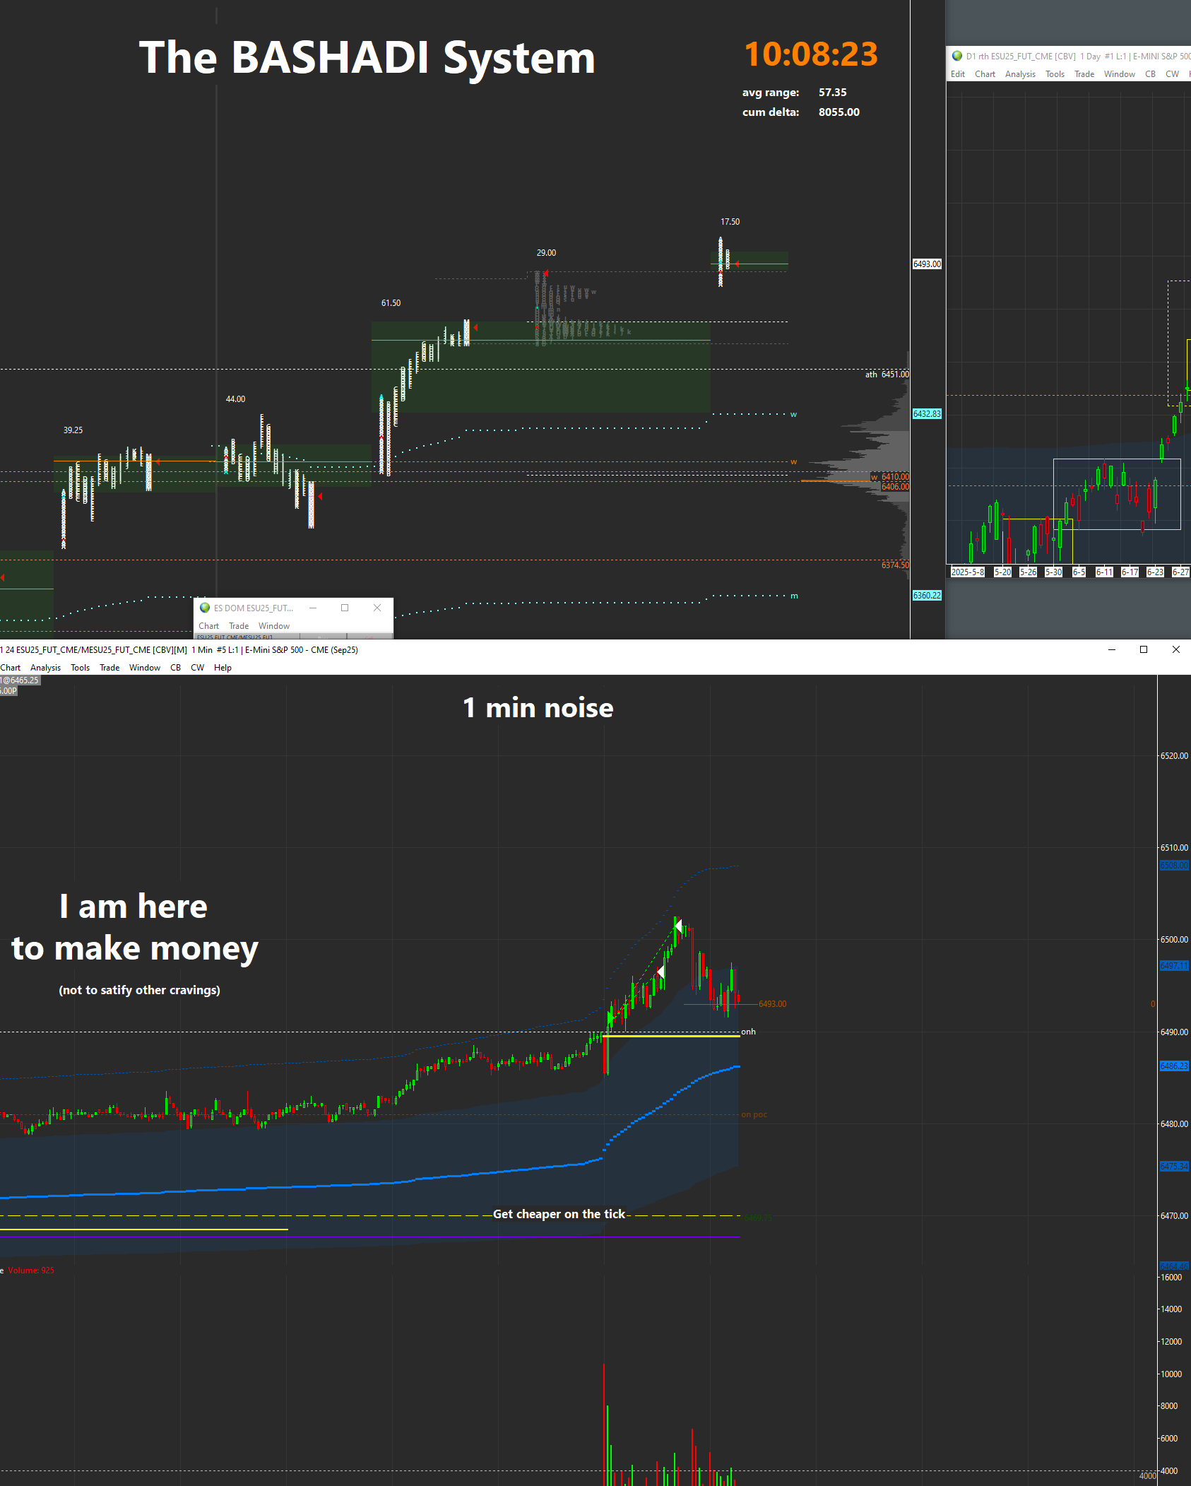1191x1486 pixels.
Task: Open Window menu in the 1 Min window
Action: pyautogui.click(x=145, y=668)
